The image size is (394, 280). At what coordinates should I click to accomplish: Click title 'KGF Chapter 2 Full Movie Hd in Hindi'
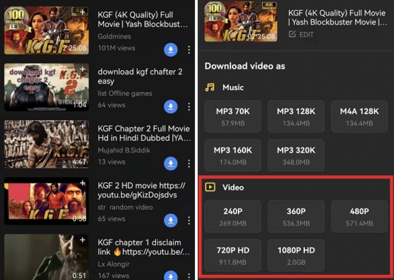coord(144,133)
